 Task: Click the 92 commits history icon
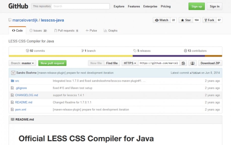(27, 51)
